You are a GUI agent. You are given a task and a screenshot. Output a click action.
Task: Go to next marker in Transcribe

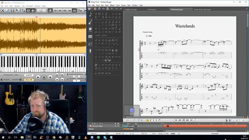click(x=62, y=79)
